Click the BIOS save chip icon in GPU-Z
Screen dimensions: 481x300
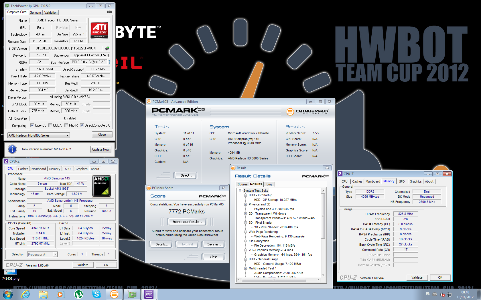point(107,48)
